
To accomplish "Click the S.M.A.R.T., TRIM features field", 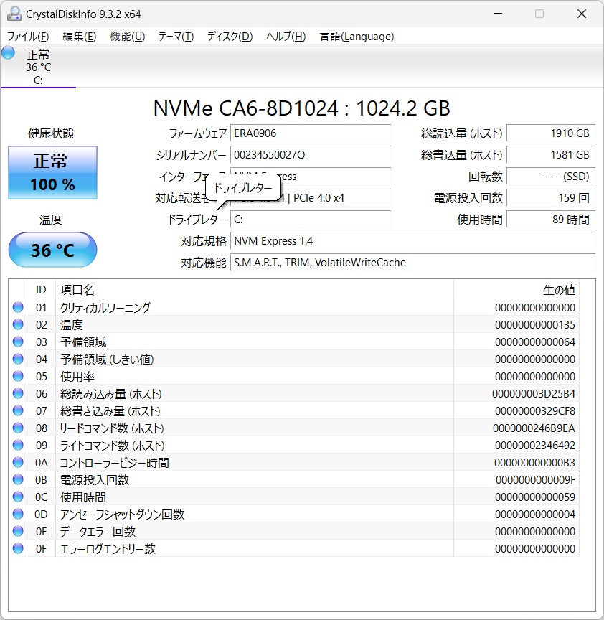I will [x=412, y=263].
